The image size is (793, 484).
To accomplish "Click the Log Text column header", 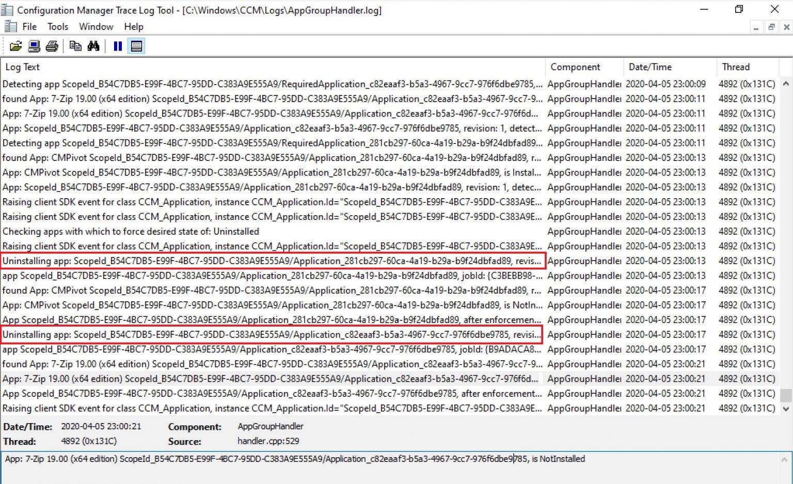I will (22, 67).
